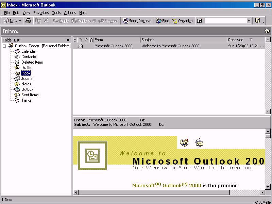Open the File menu

[7, 13]
